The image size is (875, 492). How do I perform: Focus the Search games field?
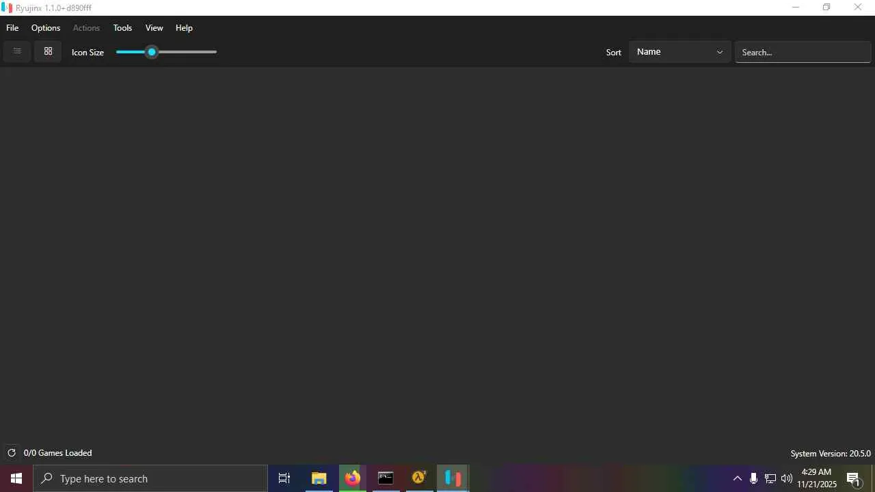pyautogui.click(x=803, y=52)
